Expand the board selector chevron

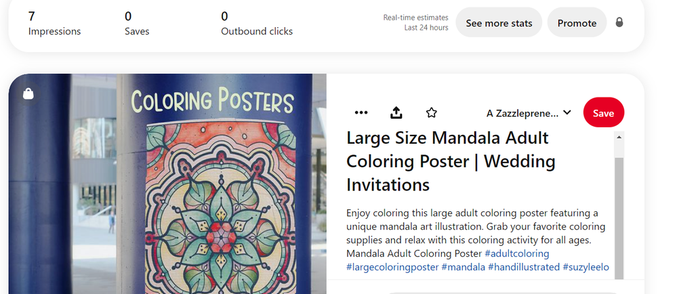(x=567, y=112)
